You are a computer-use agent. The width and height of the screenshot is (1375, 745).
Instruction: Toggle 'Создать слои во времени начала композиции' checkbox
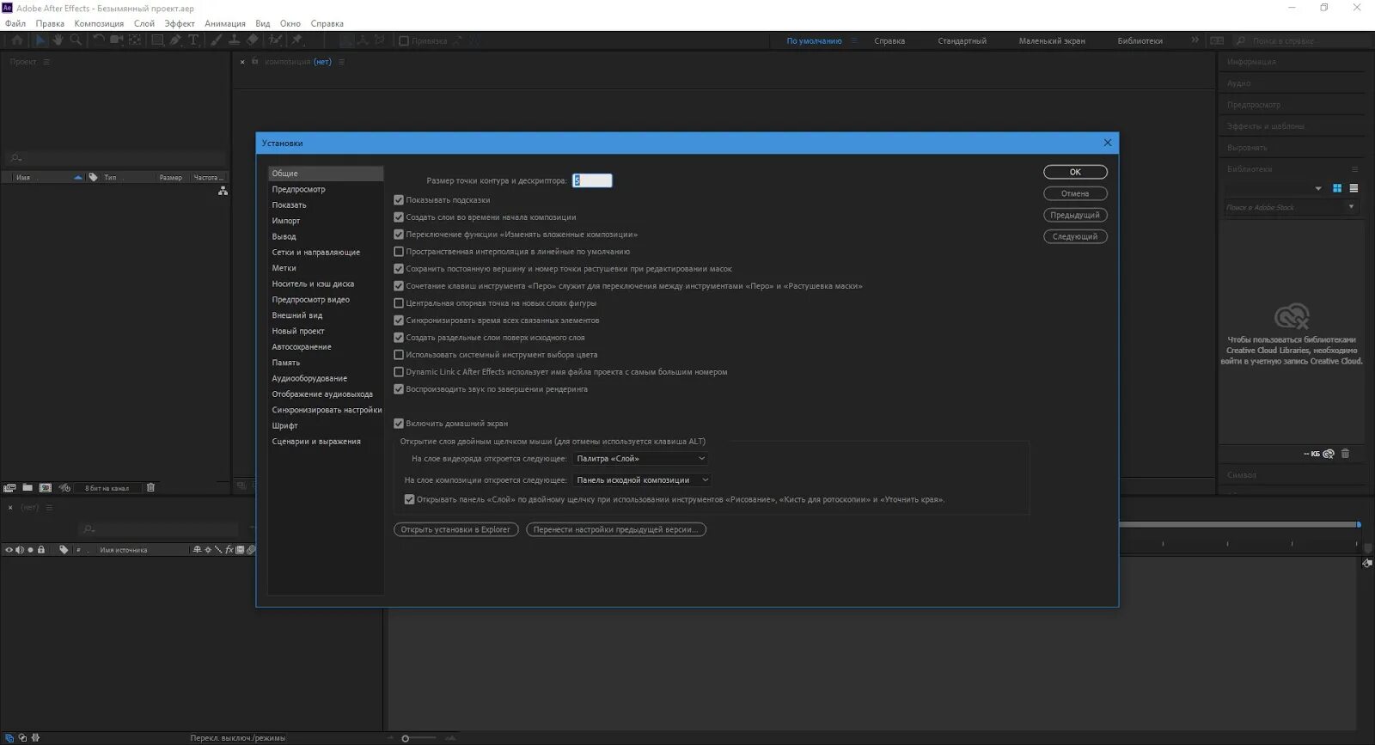[x=399, y=217]
